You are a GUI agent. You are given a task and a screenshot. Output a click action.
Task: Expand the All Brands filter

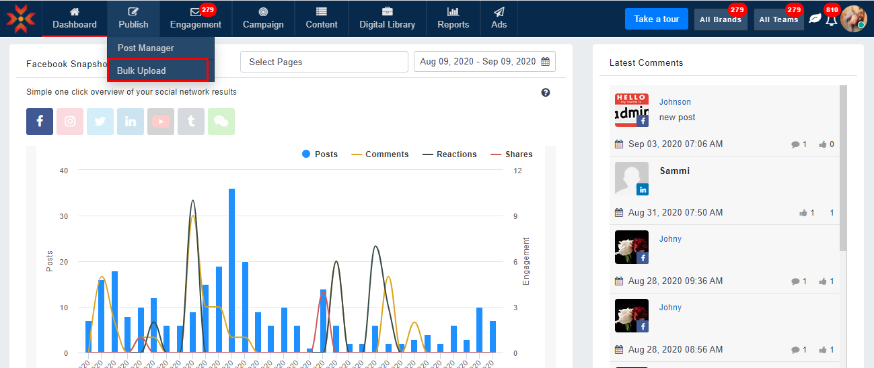(x=720, y=19)
